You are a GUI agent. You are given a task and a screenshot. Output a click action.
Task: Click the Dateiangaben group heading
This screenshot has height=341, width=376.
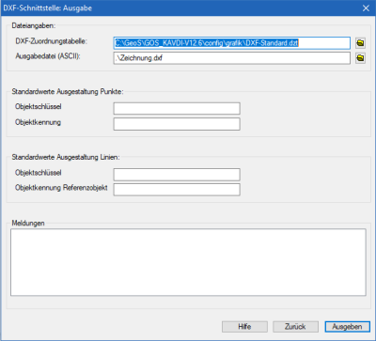[x=34, y=25]
